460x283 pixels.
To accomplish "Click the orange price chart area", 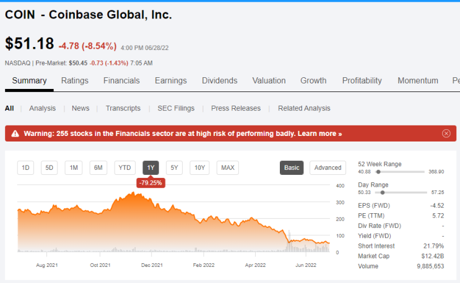I will tap(173, 222).
